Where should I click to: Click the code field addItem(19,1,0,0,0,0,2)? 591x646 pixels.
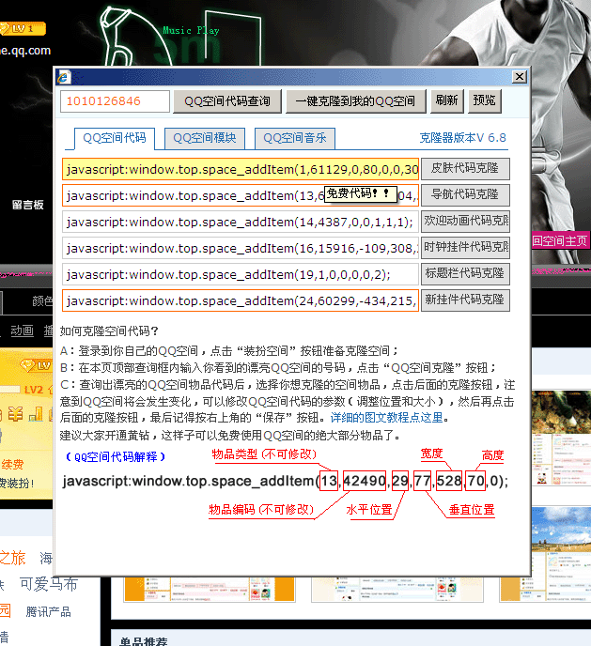(241, 275)
